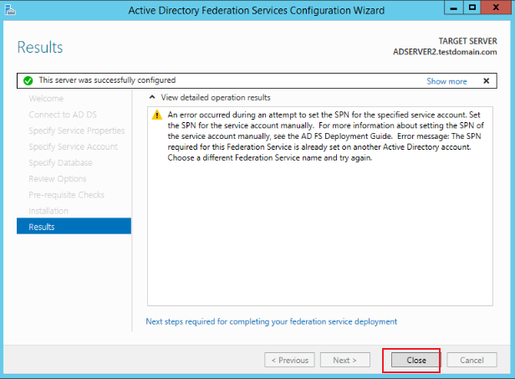The height and width of the screenshot is (379, 515).
Task: Open the Show more link
Action: coord(446,81)
